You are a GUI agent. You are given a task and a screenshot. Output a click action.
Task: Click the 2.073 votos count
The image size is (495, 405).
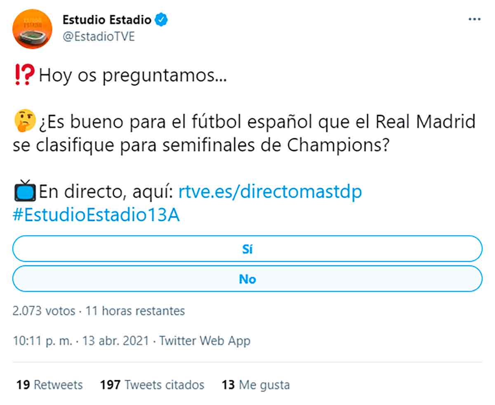44,310
